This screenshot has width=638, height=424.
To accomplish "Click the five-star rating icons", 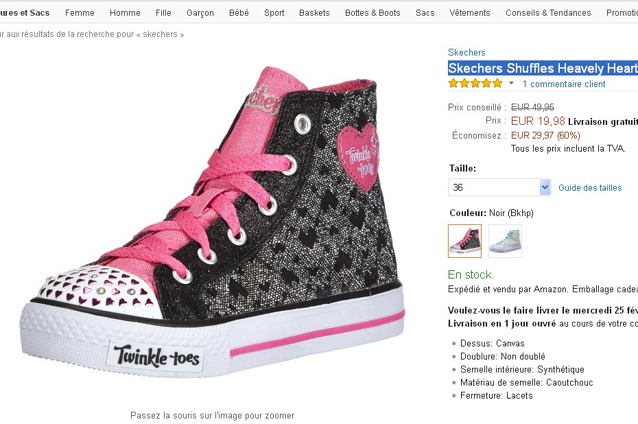I will [475, 84].
